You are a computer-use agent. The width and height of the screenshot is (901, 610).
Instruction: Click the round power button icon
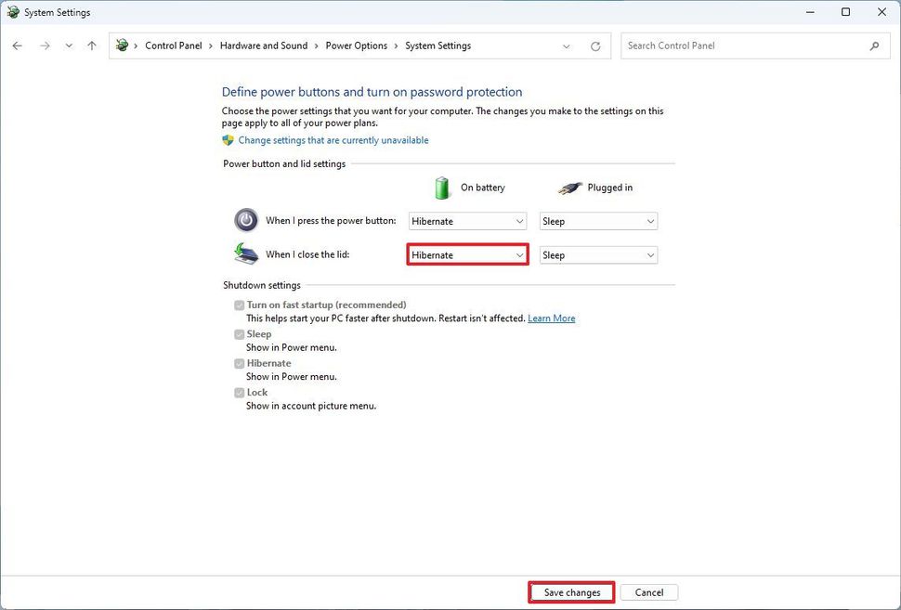click(245, 220)
